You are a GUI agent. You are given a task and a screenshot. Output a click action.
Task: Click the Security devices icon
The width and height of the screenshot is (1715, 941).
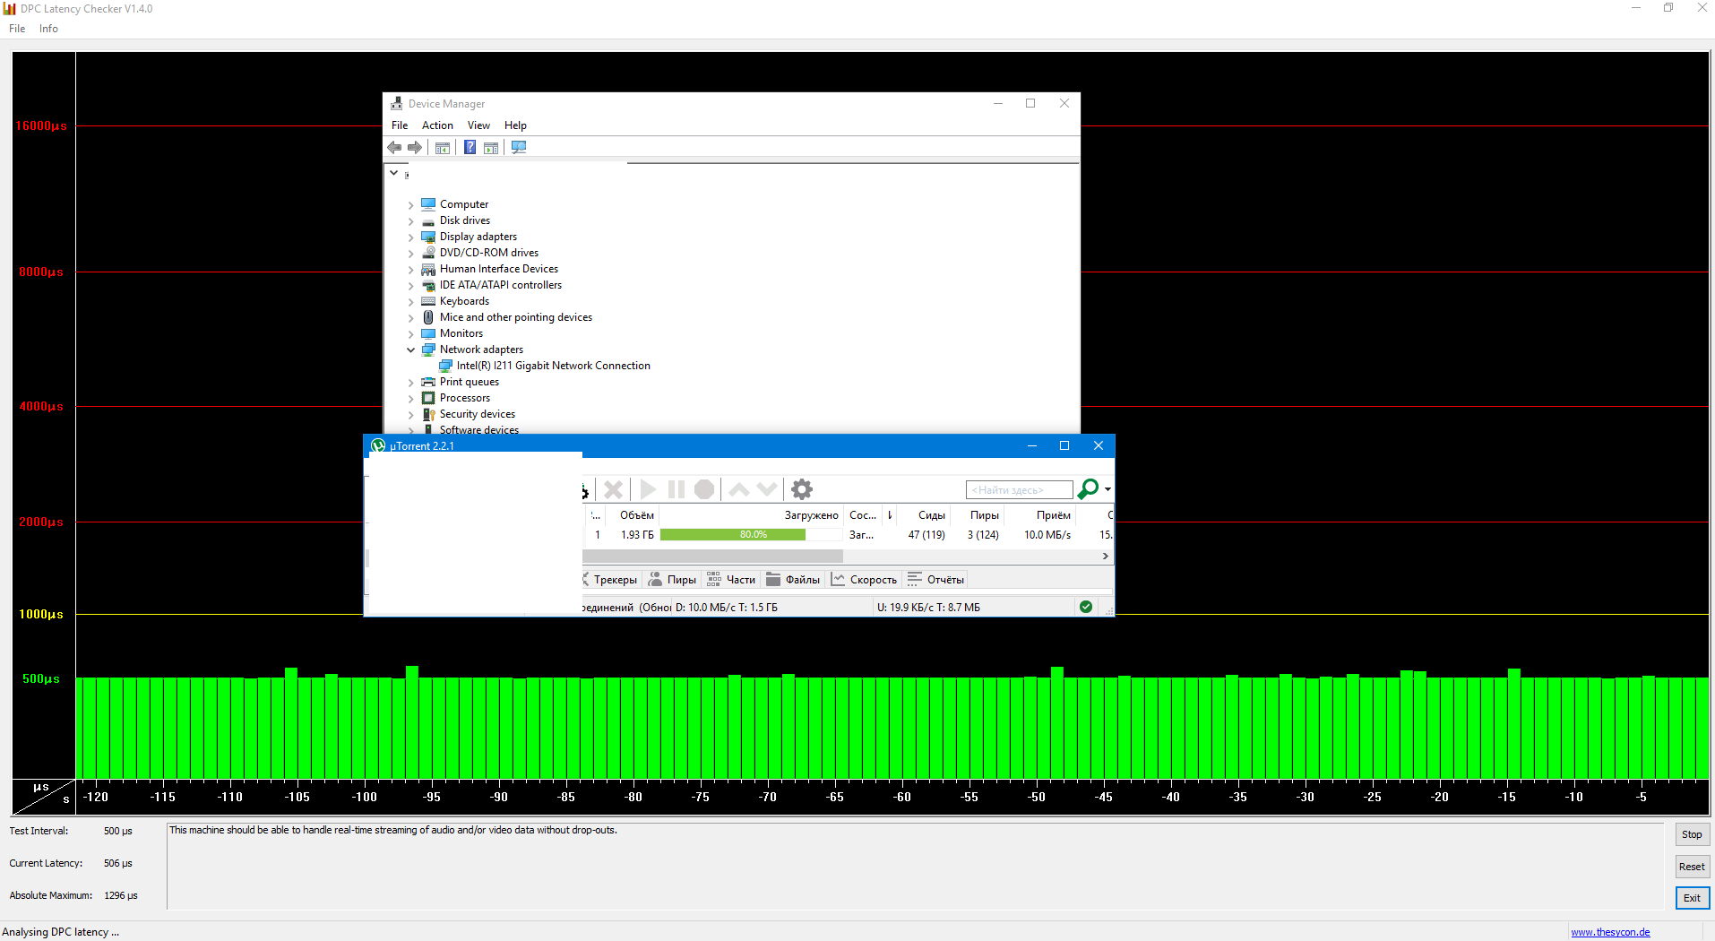point(428,414)
